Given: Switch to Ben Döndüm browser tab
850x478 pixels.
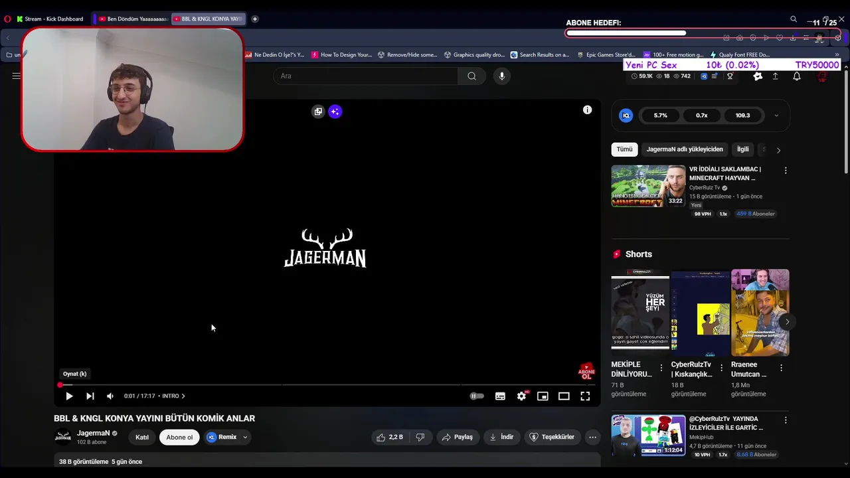Looking at the screenshot, I should point(131,19).
